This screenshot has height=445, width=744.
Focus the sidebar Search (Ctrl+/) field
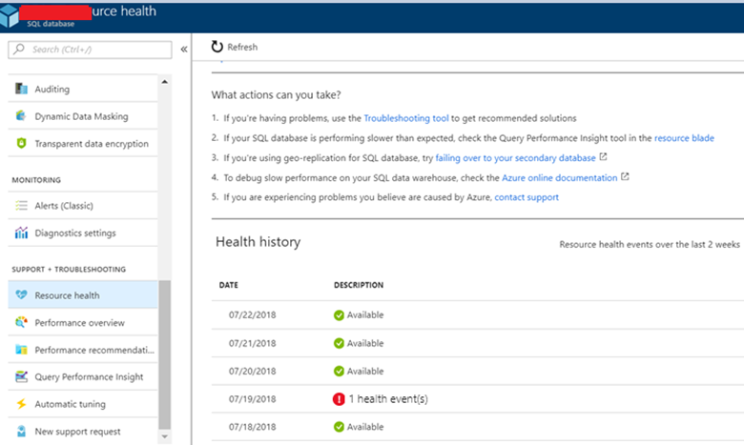[x=90, y=50]
